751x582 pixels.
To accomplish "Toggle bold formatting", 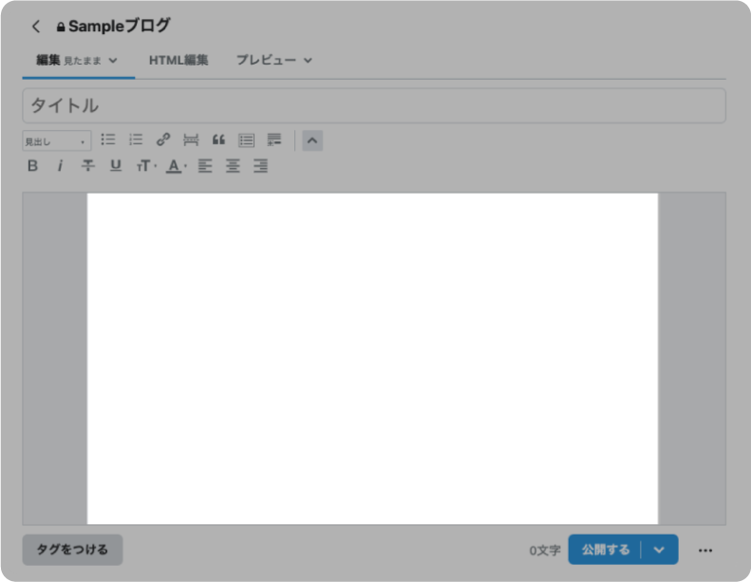I will point(32,166).
